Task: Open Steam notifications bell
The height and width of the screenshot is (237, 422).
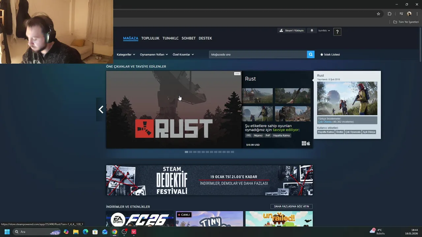Action: 312,31
